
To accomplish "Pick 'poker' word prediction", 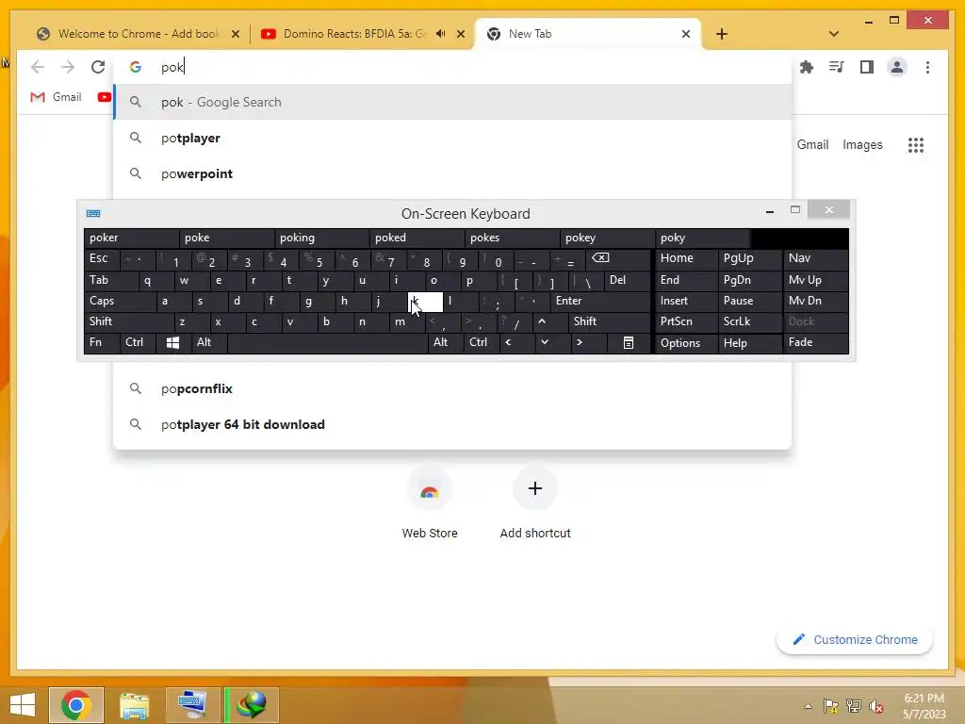I will pyautogui.click(x=131, y=238).
